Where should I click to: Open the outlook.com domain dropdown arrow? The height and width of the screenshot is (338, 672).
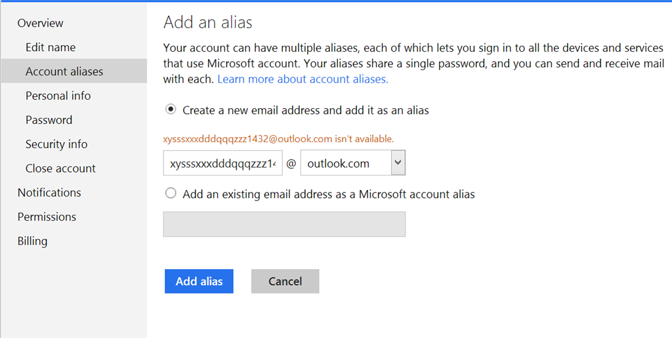tap(398, 162)
